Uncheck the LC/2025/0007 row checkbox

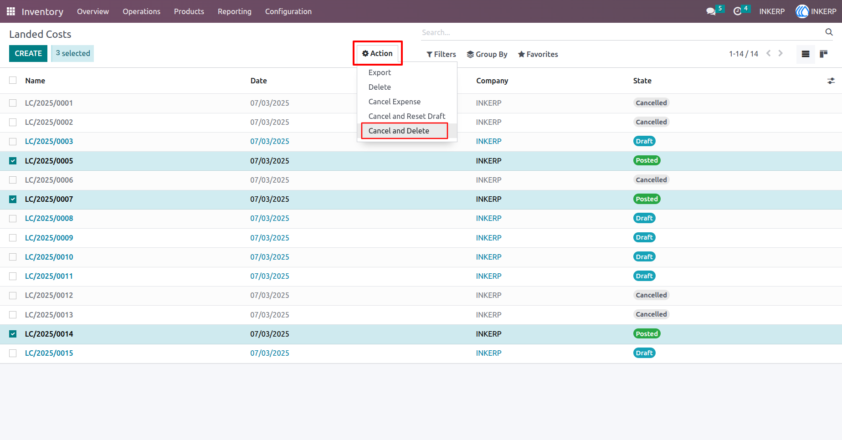13,199
